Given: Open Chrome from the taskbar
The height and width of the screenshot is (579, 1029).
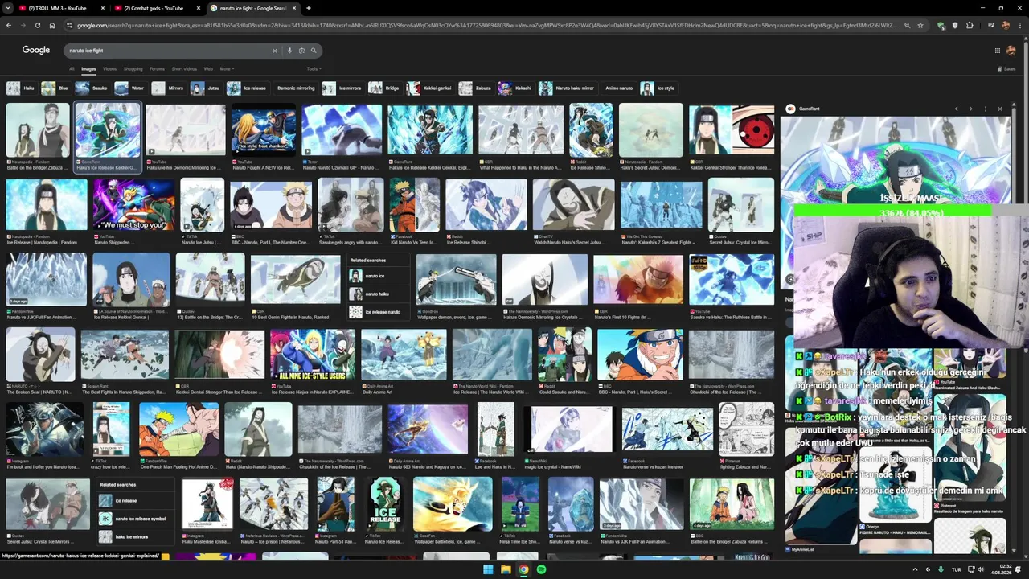Looking at the screenshot, I should [523, 569].
